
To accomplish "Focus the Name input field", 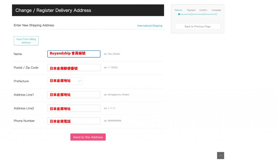I will (74, 54).
